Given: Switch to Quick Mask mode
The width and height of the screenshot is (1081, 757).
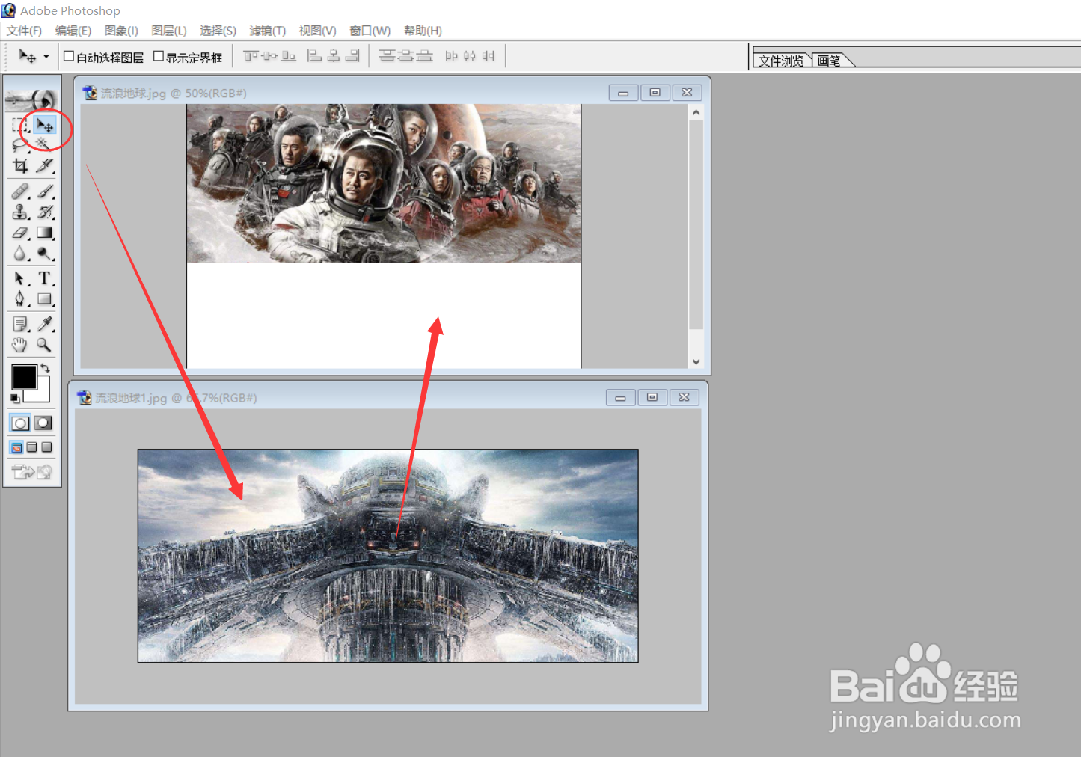Looking at the screenshot, I should point(43,423).
